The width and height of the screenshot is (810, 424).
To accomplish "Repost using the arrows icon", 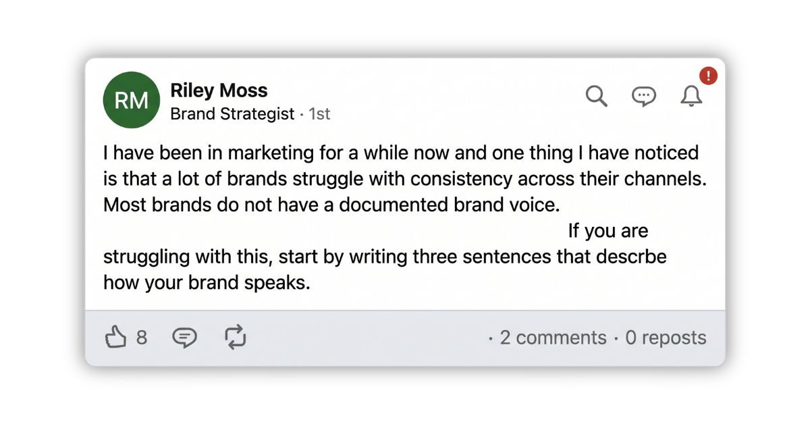I will (235, 337).
